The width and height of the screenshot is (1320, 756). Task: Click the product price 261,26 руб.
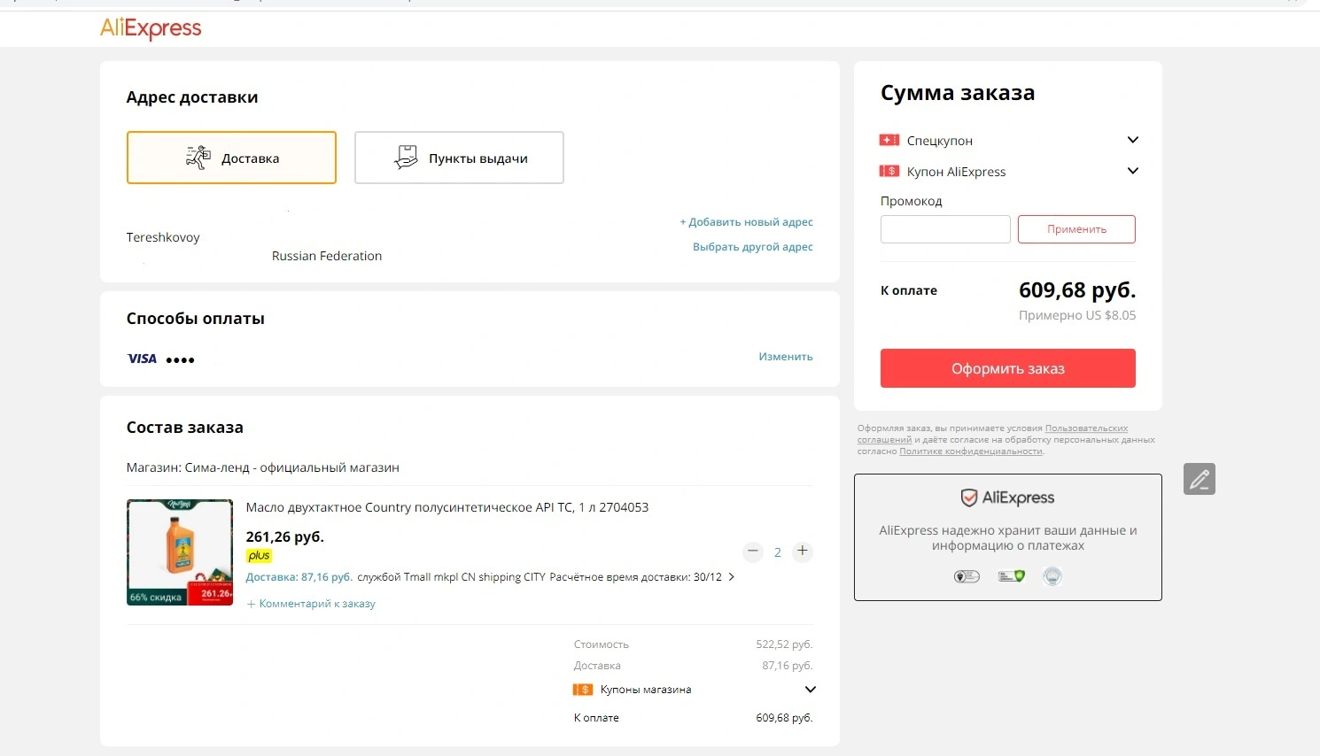tap(285, 536)
